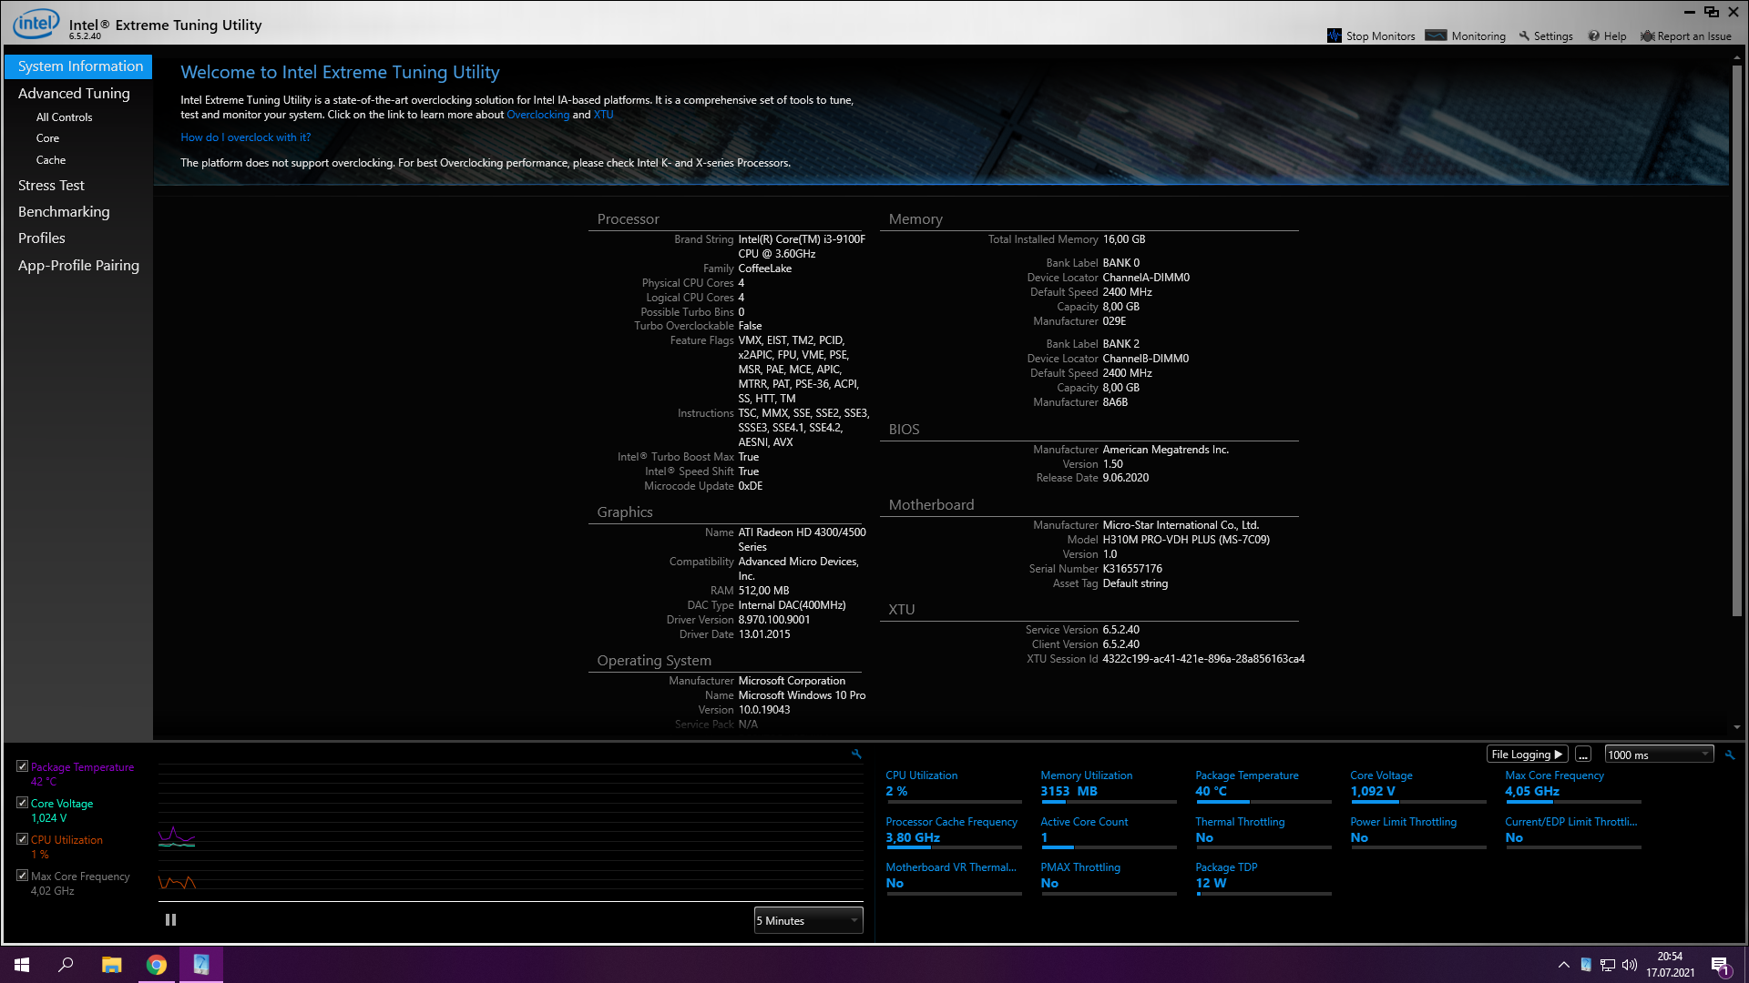This screenshot has height=983, width=1749.
Task: Start File Logging
Action: pos(1527,755)
